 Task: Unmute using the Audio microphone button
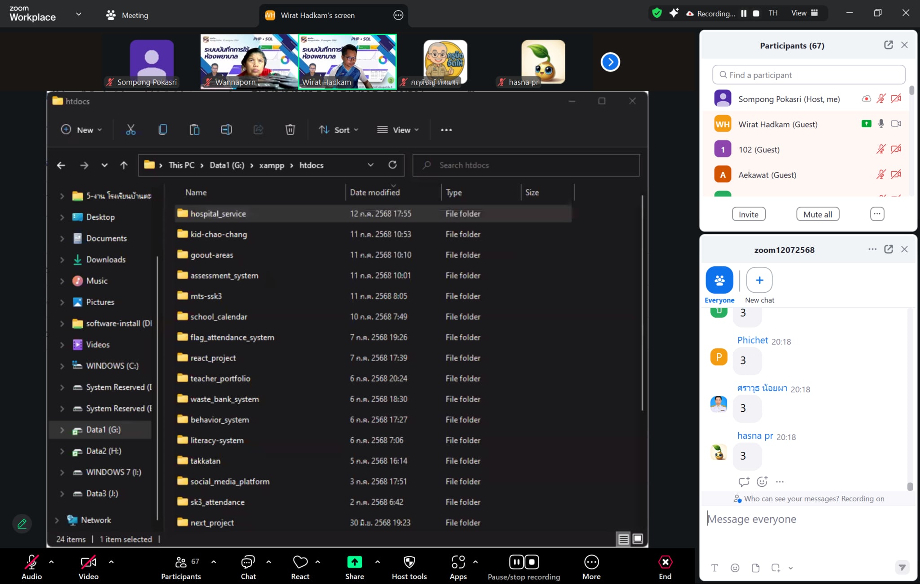coord(31,562)
